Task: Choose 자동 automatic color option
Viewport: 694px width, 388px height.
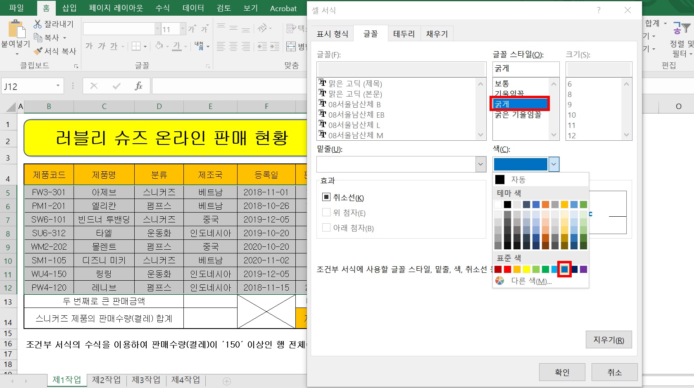Action: pos(541,180)
